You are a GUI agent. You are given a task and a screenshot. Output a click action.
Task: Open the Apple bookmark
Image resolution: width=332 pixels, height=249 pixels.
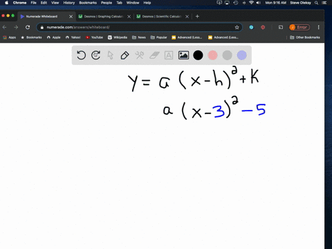(54, 37)
